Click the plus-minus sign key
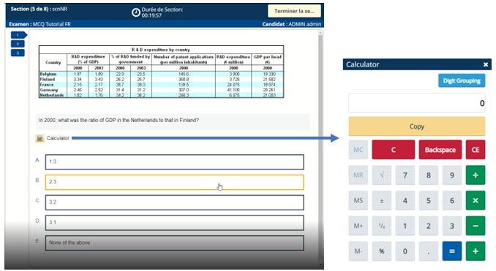Screen dimensions: 496x271 [382, 201]
